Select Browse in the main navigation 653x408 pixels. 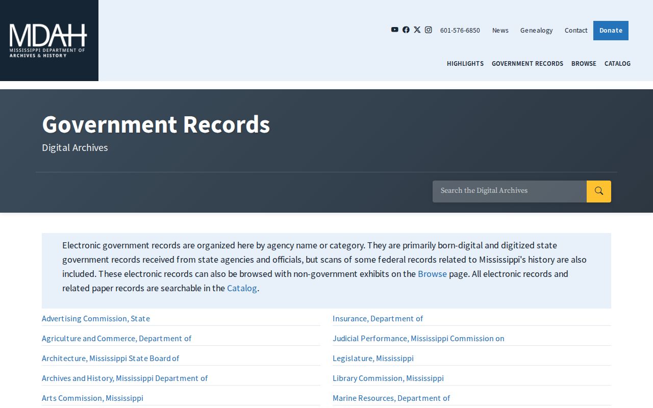click(x=584, y=63)
